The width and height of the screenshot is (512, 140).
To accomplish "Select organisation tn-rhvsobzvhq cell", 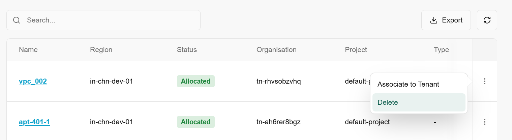I will (278, 81).
